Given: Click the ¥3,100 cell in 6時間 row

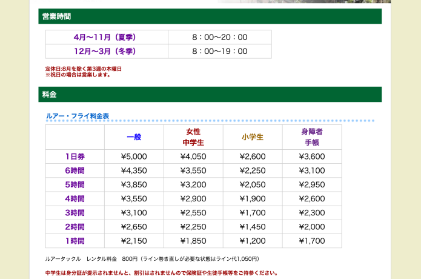Looking at the screenshot, I should (x=312, y=170).
